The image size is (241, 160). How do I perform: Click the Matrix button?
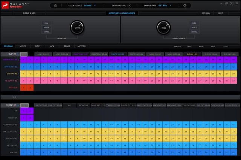(x=178, y=46)
